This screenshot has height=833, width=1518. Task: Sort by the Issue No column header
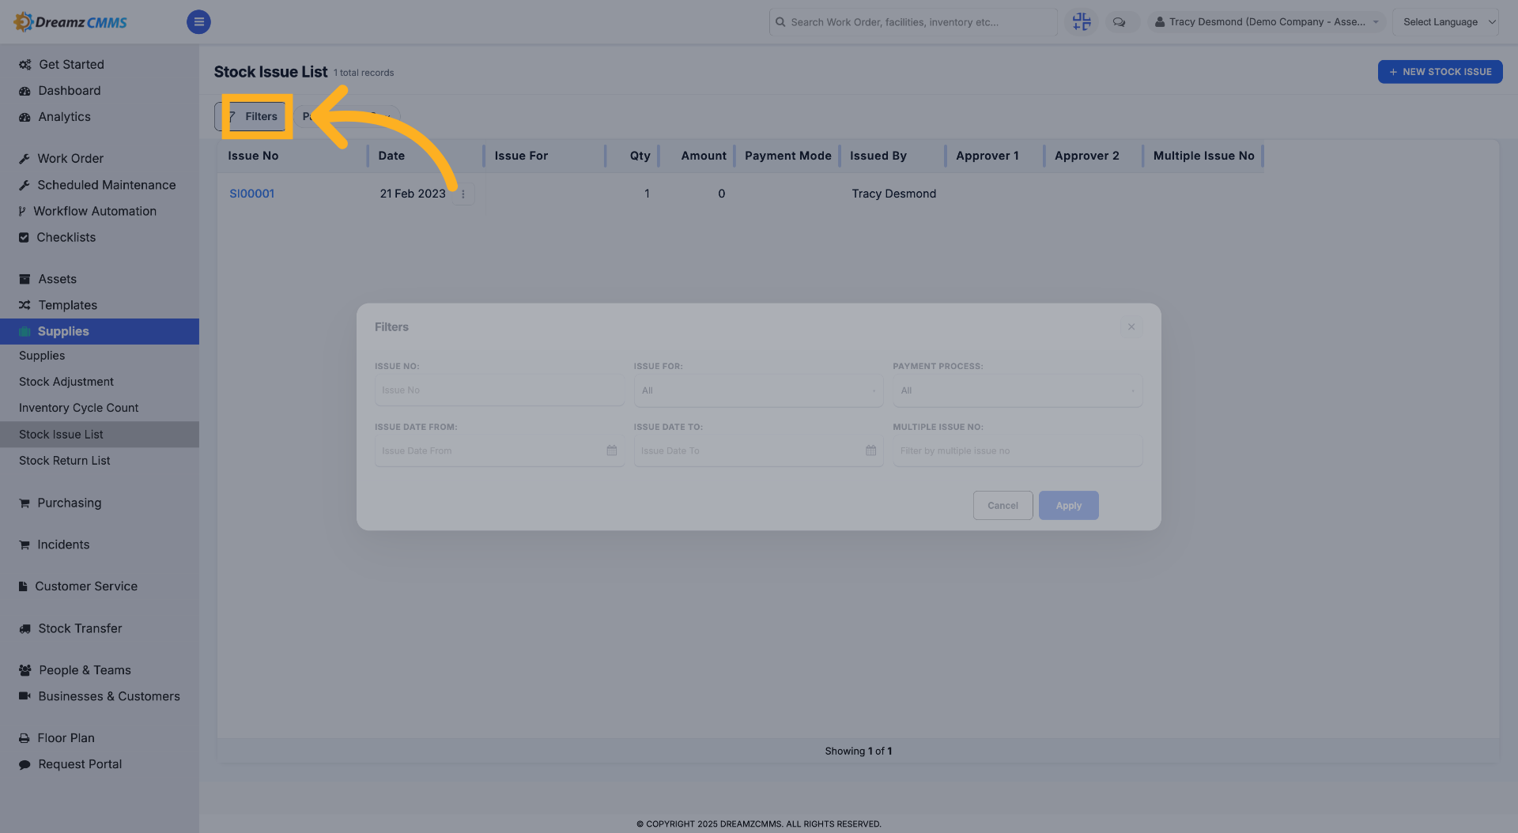[x=253, y=156]
